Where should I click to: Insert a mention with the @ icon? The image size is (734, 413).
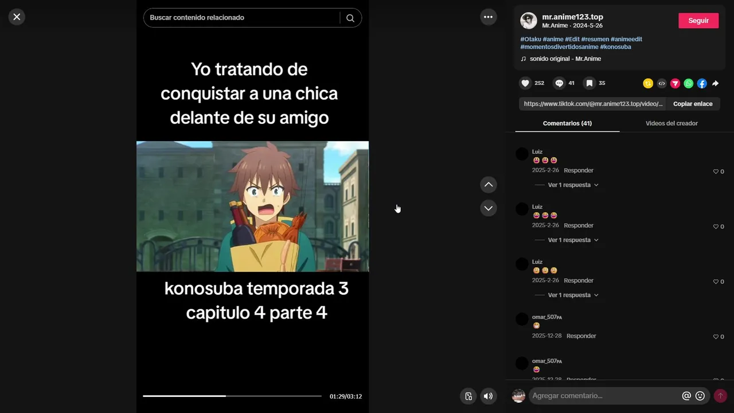pyautogui.click(x=686, y=396)
